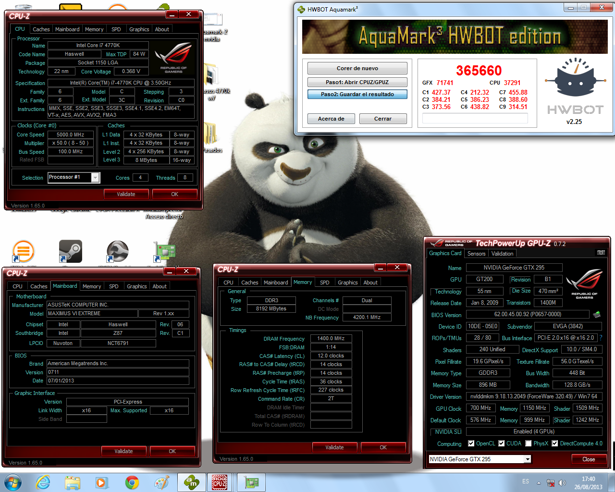Click OK in the Memory CPU-Z window

[383, 447]
